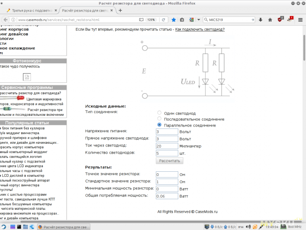Click the Стандартное значение резистора result field
Screen dimensions: 306x230
tap(167, 182)
